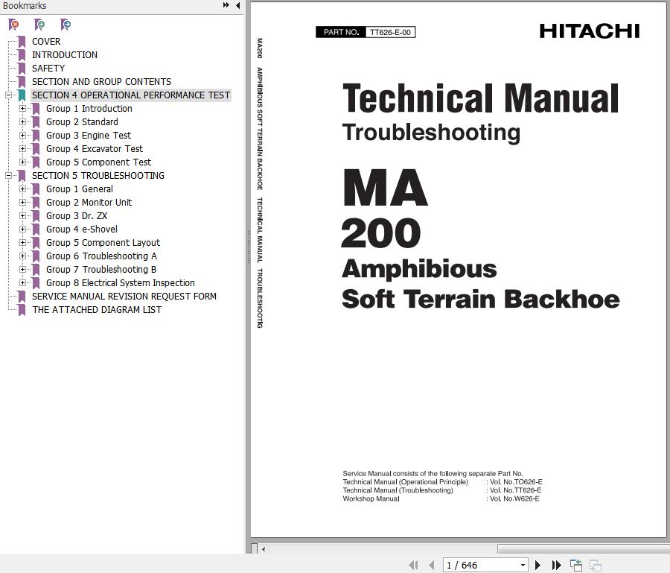Expand Group 3 Dr. ZX
Screen dimensions: 670x573
tap(22, 215)
